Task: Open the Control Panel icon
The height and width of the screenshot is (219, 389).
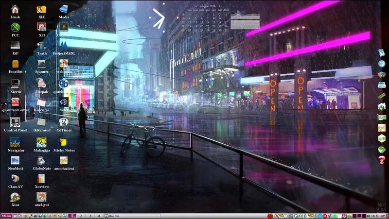Action: (15, 122)
